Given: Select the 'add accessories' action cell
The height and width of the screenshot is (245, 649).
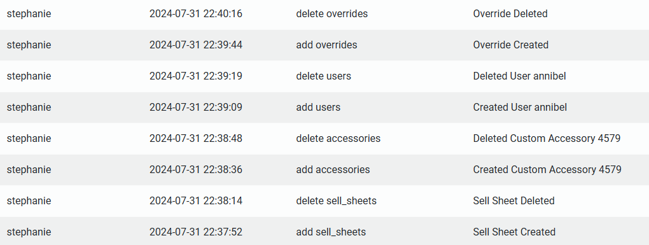Looking at the screenshot, I should (x=333, y=170).
